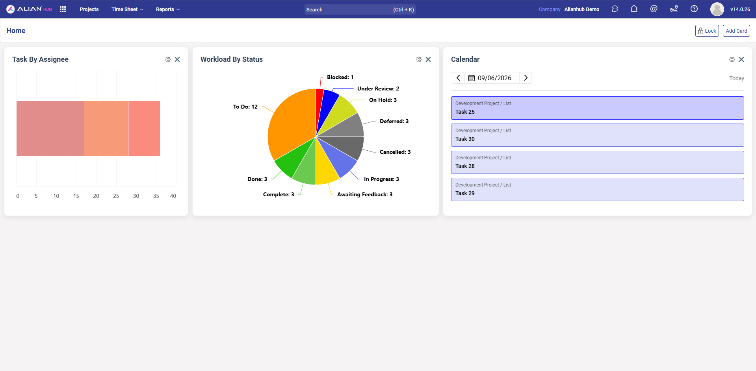The image size is (756, 371).
Task: Click the leftmost dusty-pink bar segment
Action: coord(50,128)
